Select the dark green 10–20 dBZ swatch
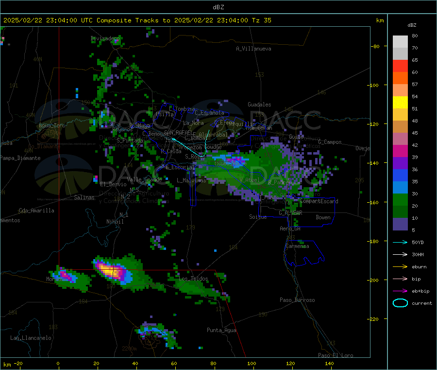The width and height of the screenshot is (437, 370). [x=400, y=212]
